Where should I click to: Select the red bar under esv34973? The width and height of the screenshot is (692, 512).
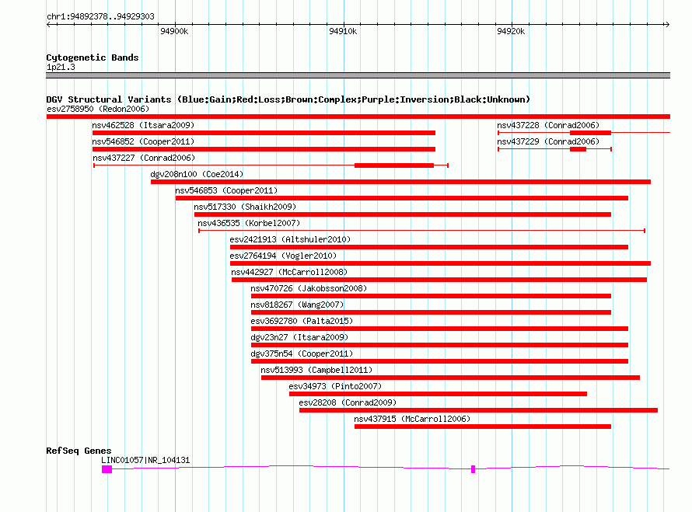[x=439, y=394]
